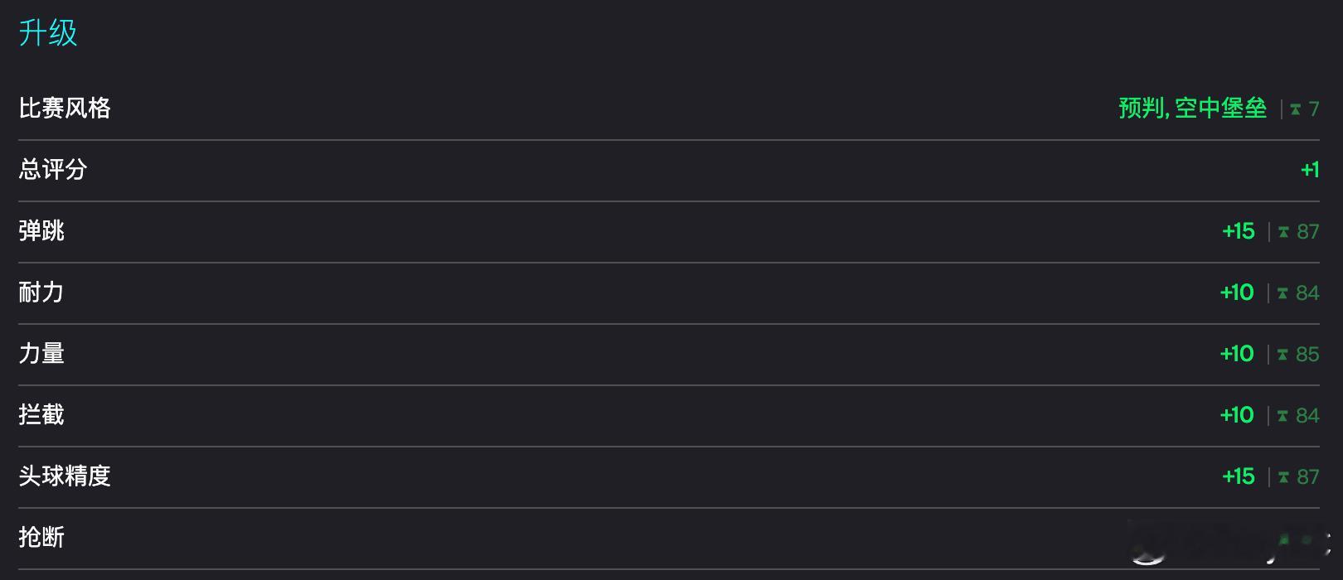Select the 弹跳 attribute label
The height and width of the screenshot is (580, 1343).
(x=41, y=230)
